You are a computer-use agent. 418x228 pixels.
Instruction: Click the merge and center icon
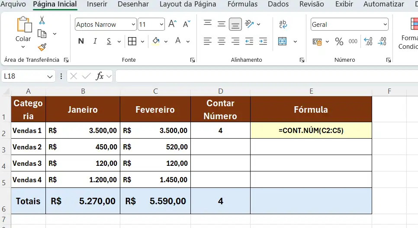click(x=282, y=41)
